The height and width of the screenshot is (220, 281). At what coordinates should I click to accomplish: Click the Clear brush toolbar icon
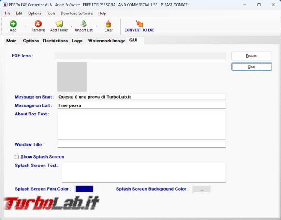[x=109, y=24]
